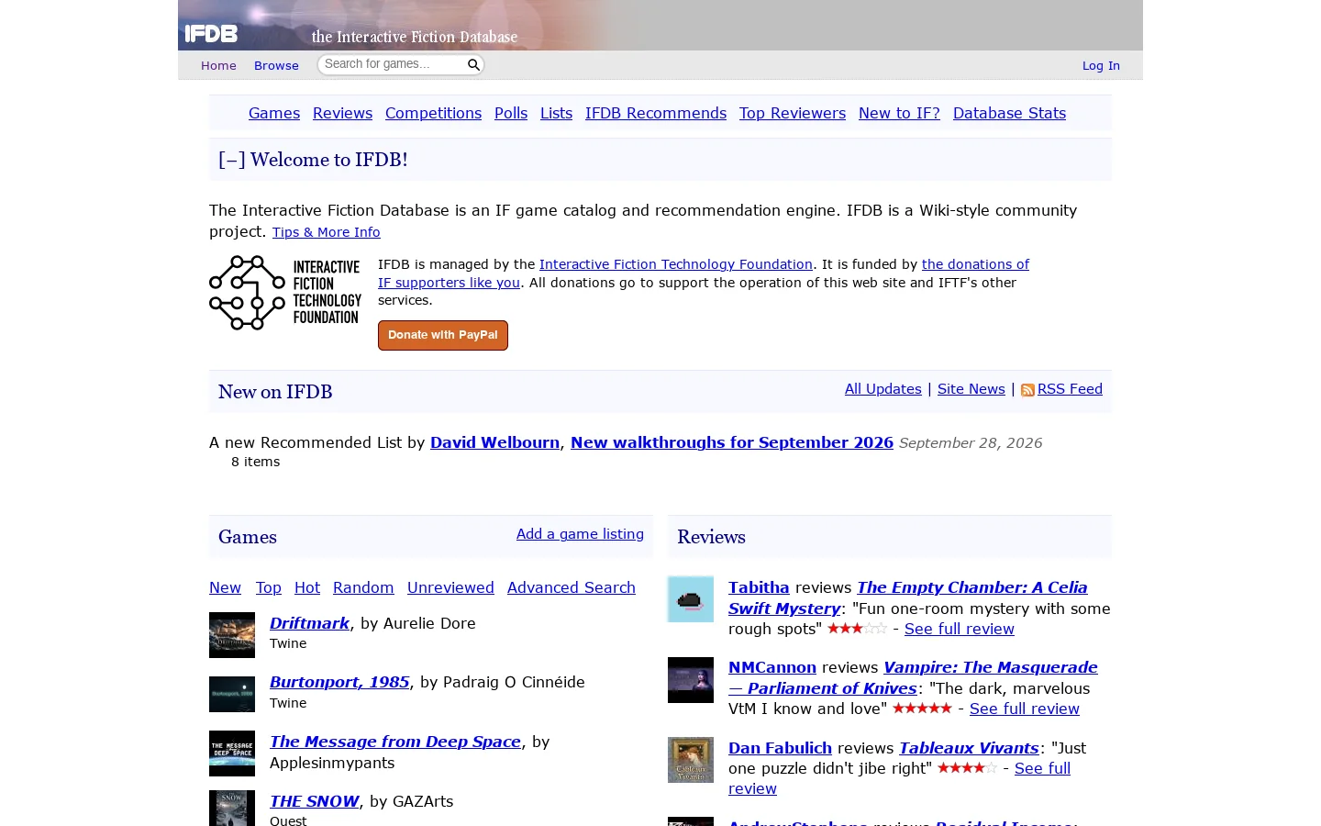This screenshot has height=826, width=1321.
Task: Open the IFDB Recommends tab
Action: (656, 113)
